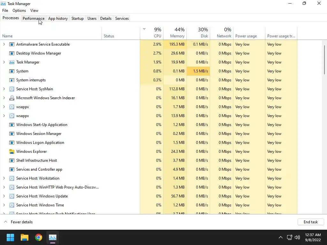Viewport: 327px width, 245px height.
Task: Sort processes by the Memory column
Action: pyautogui.click(x=175, y=33)
